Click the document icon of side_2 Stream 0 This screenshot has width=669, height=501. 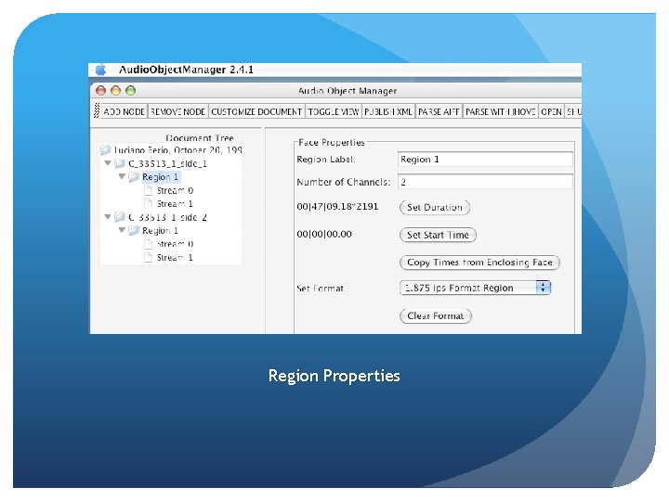[x=148, y=244]
